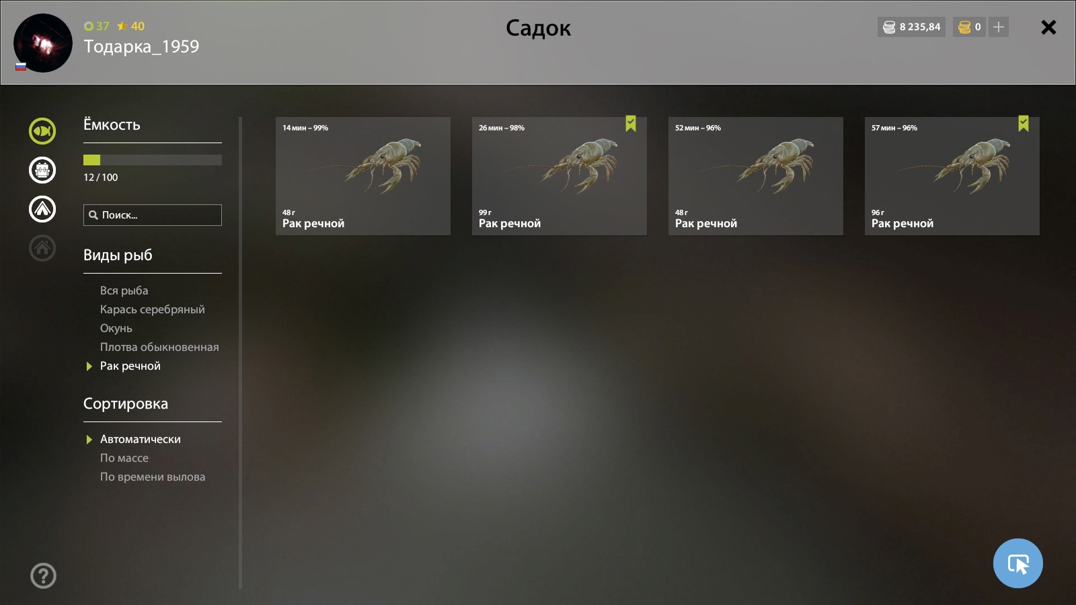Viewport: 1076px width, 605px height.
Task: Click the greyed home base icon
Action: pyautogui.click(x=42, y=248)
